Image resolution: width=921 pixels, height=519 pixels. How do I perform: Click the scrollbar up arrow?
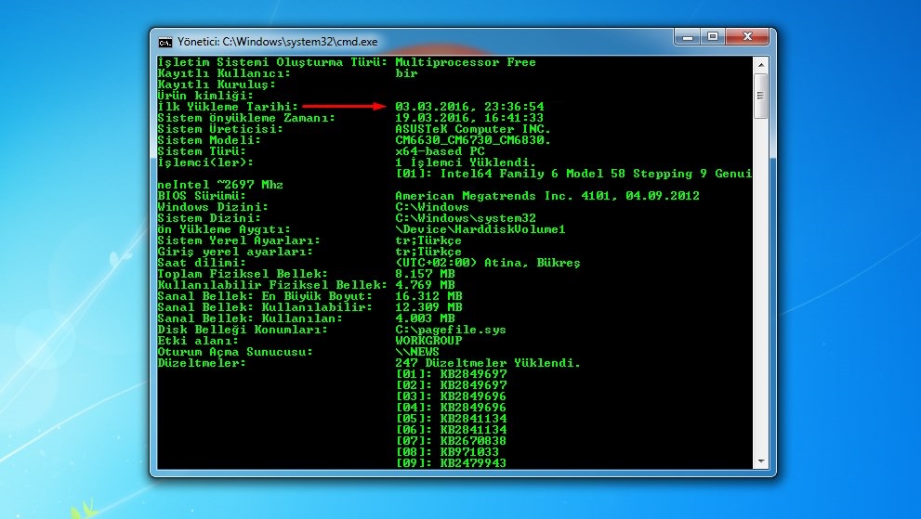(x=760, y=63)
